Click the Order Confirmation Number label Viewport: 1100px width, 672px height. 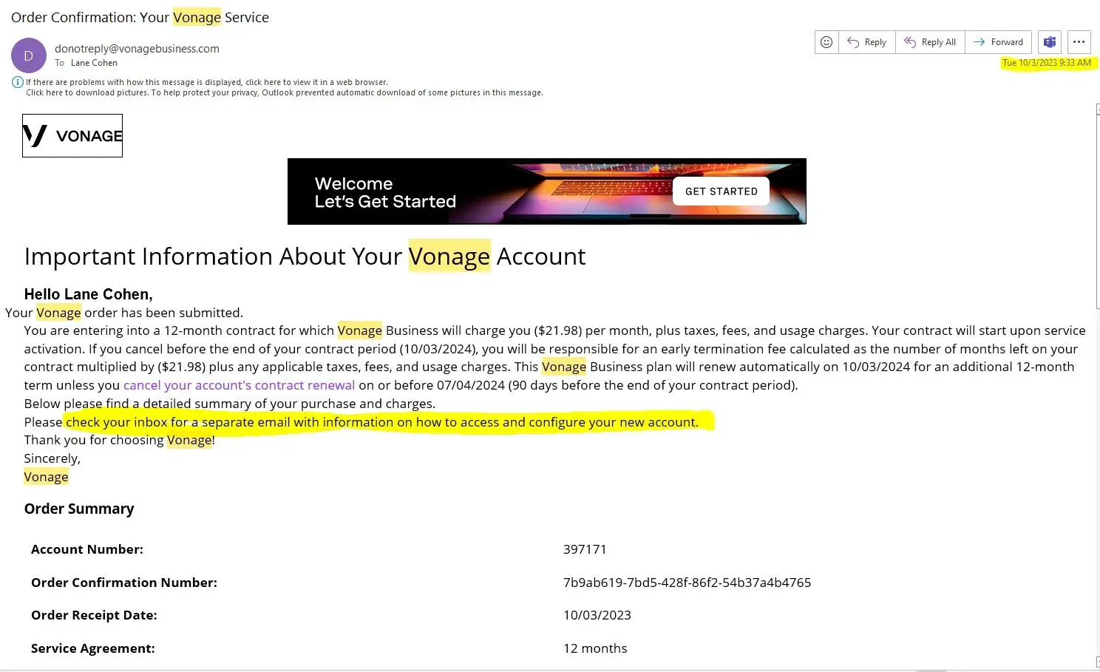pyautogui.click(x=124, y=583)
